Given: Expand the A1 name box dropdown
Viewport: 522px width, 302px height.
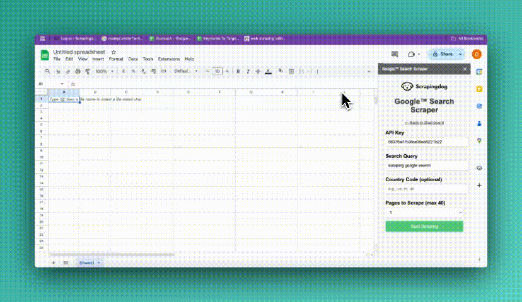Looking at the screenshot, I should click(62, 84).
